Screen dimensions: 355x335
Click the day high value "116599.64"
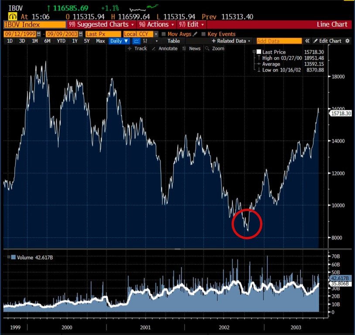point(134,17)
